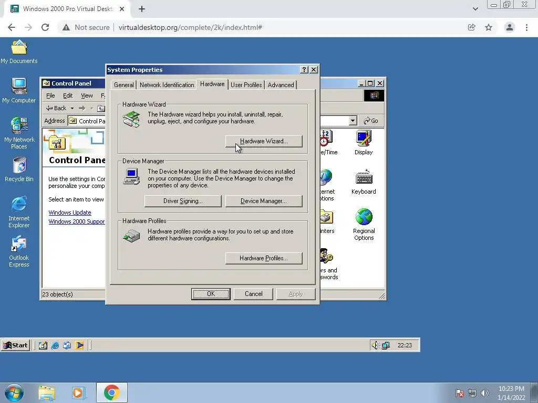538x403 pixels.
Task: Open My Documents desktop icon
Action: coord(19,52)
